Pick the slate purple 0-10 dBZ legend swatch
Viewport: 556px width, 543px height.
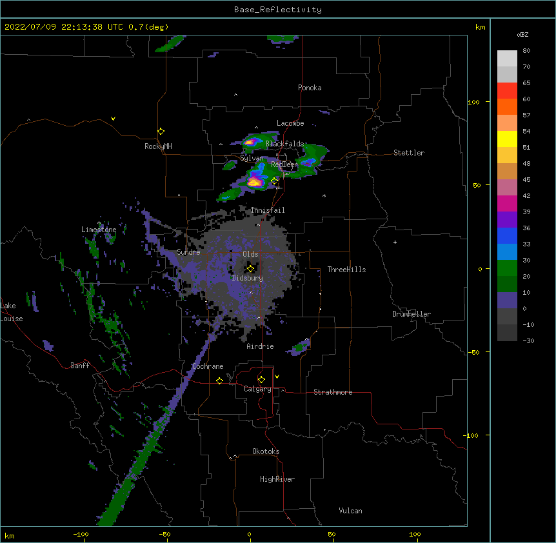507,301
